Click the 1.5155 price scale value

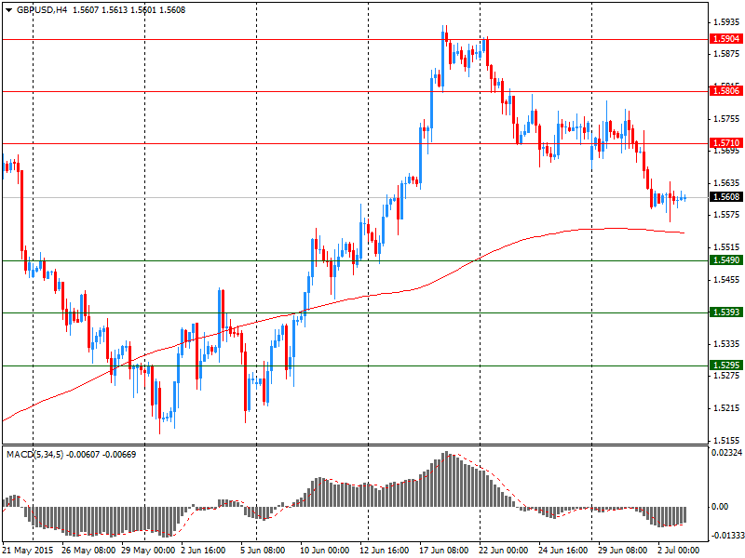pos(726,440)
